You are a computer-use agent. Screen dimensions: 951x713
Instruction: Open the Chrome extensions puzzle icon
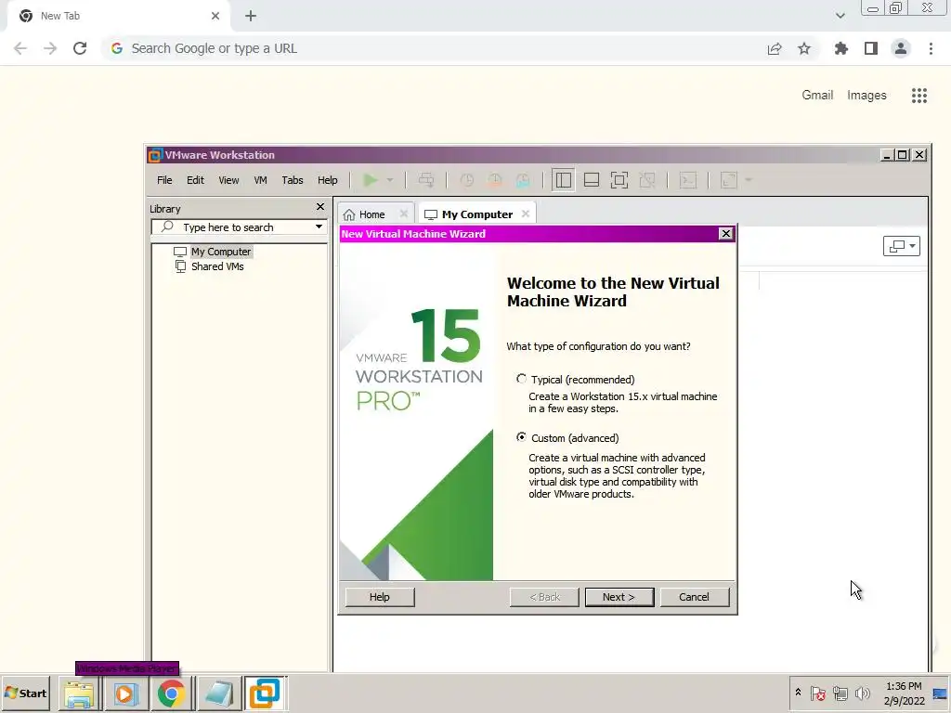click(841, 48)
